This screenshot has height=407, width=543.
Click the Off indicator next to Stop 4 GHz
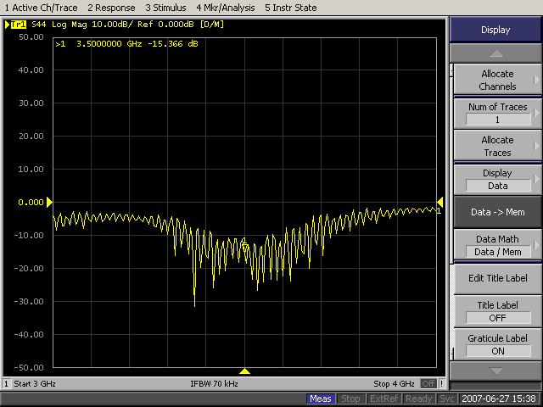[428, 383]
